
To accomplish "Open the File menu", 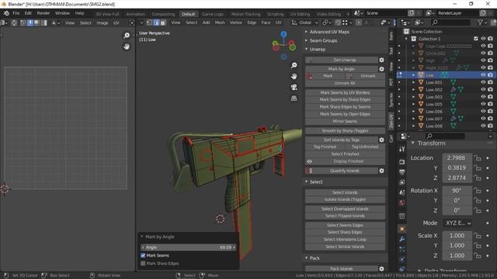I will pyautogui.click(x=16, y=13).
